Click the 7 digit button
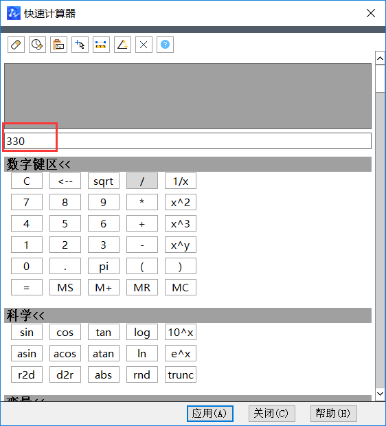Viewport: 386px width, 426px height. click(x=27, y=202)
